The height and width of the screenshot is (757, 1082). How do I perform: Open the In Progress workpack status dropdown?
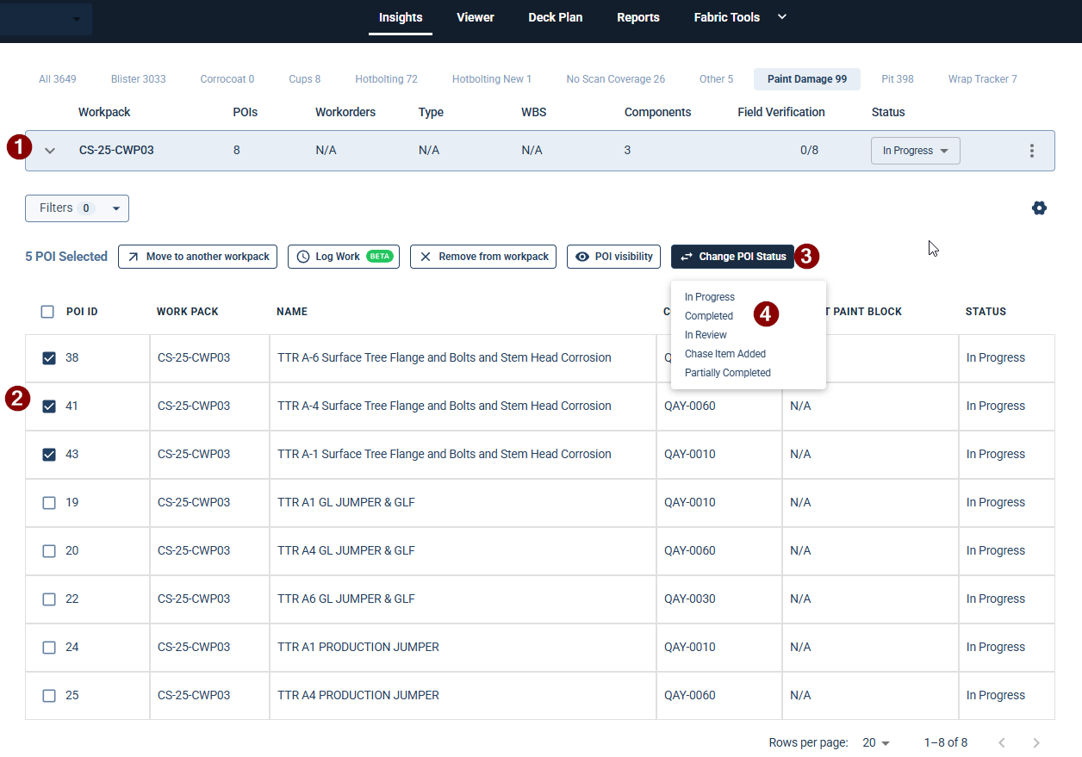click(915, 151)
